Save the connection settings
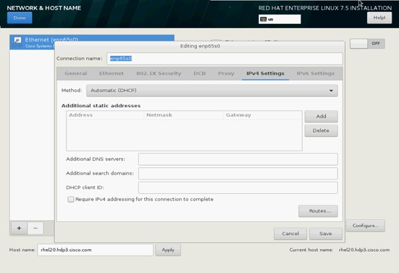The width and height of the screenshot is (399, 273). pos(326,234)
